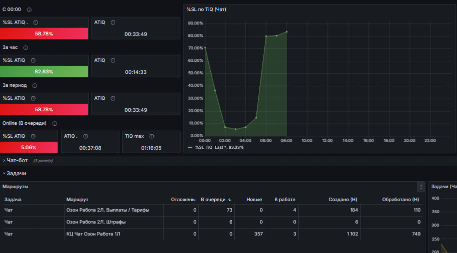Click info icon next to 'С 00:00'
This screenshot has width=457, height=253.
click(29, 10)
